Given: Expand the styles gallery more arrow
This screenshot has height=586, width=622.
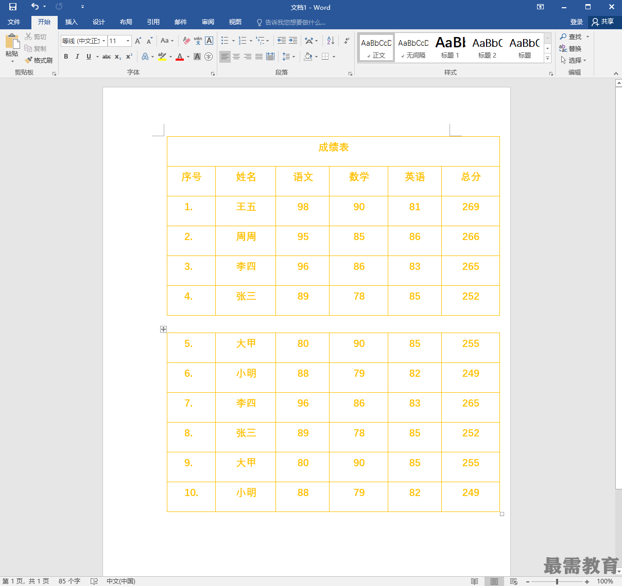Looking at the screenshot, I should [547, 59].
